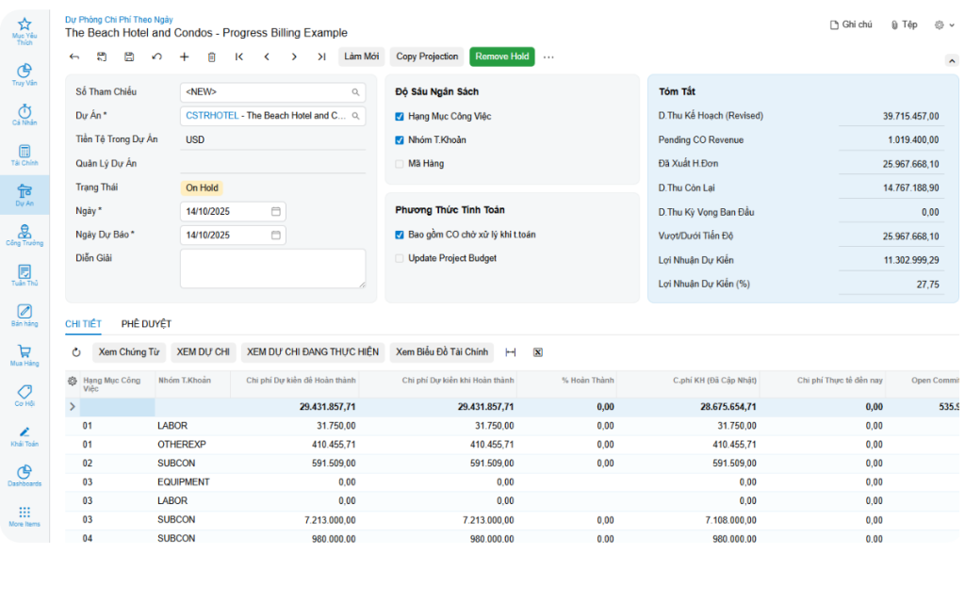The image size is (965, 603).
Task: Export grid to Excel icon
Action: 537,352
